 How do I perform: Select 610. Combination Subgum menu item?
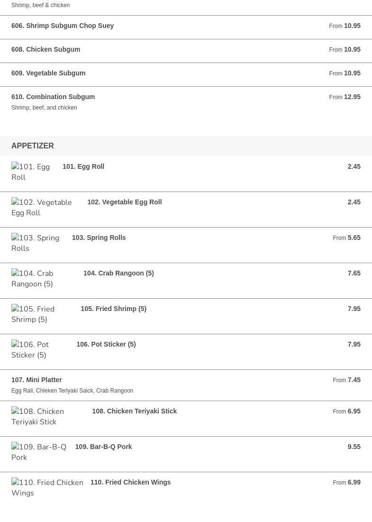(x=186, y=102)
